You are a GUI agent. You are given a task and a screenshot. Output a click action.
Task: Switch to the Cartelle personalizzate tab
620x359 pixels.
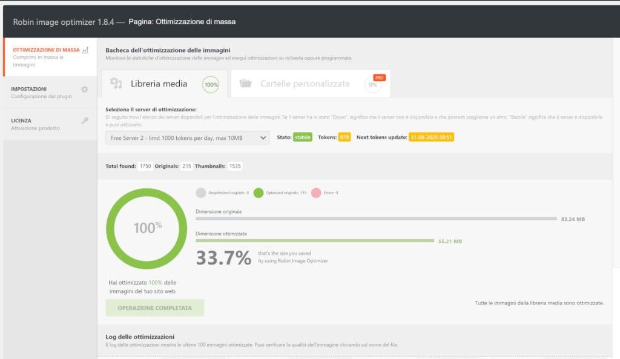tap(311, 84)
